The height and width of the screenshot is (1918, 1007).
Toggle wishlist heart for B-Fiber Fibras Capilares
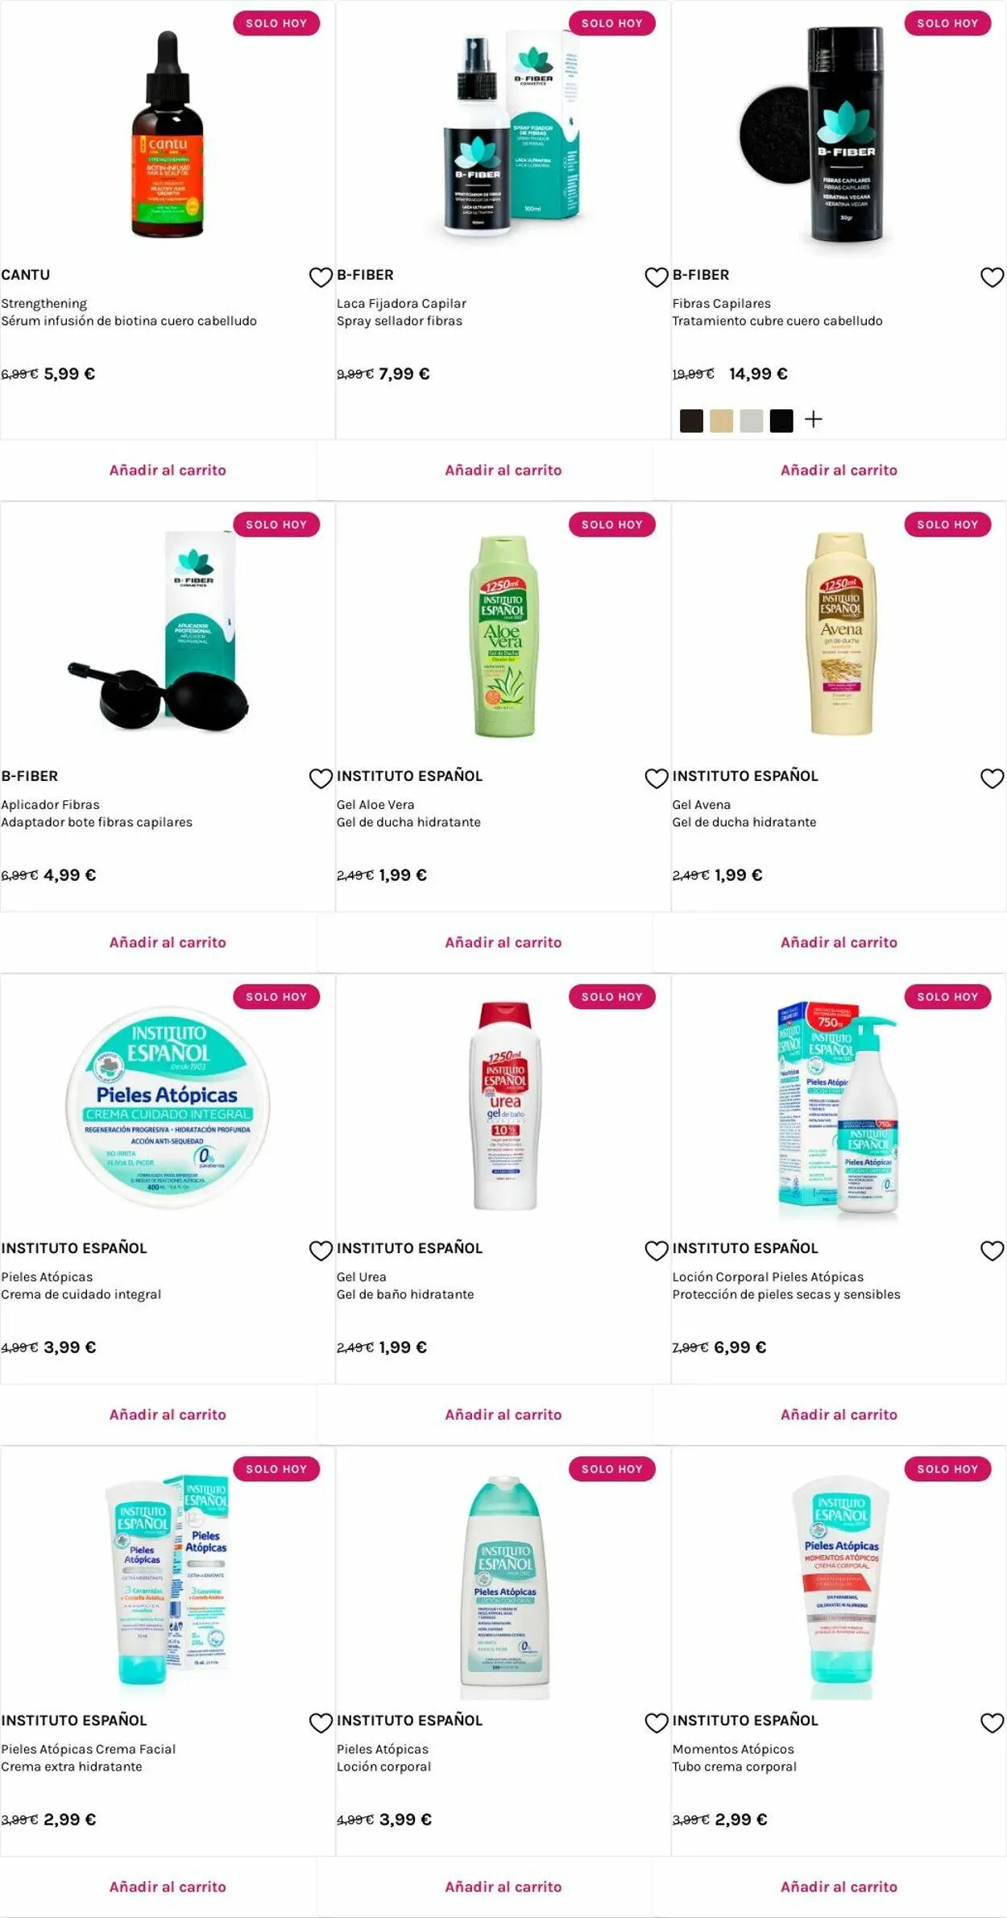[992, 277]
